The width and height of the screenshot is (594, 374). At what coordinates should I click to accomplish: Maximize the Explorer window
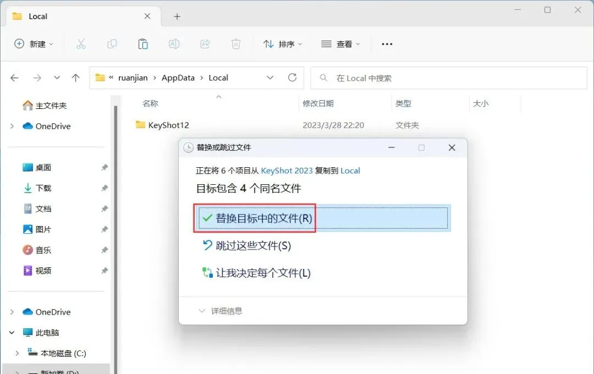[x=547, y=10]
